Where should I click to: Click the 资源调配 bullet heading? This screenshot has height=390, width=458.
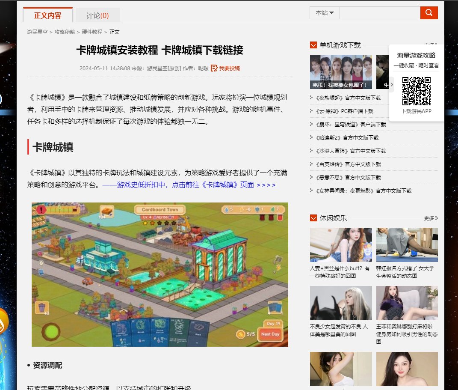point(47,365)
